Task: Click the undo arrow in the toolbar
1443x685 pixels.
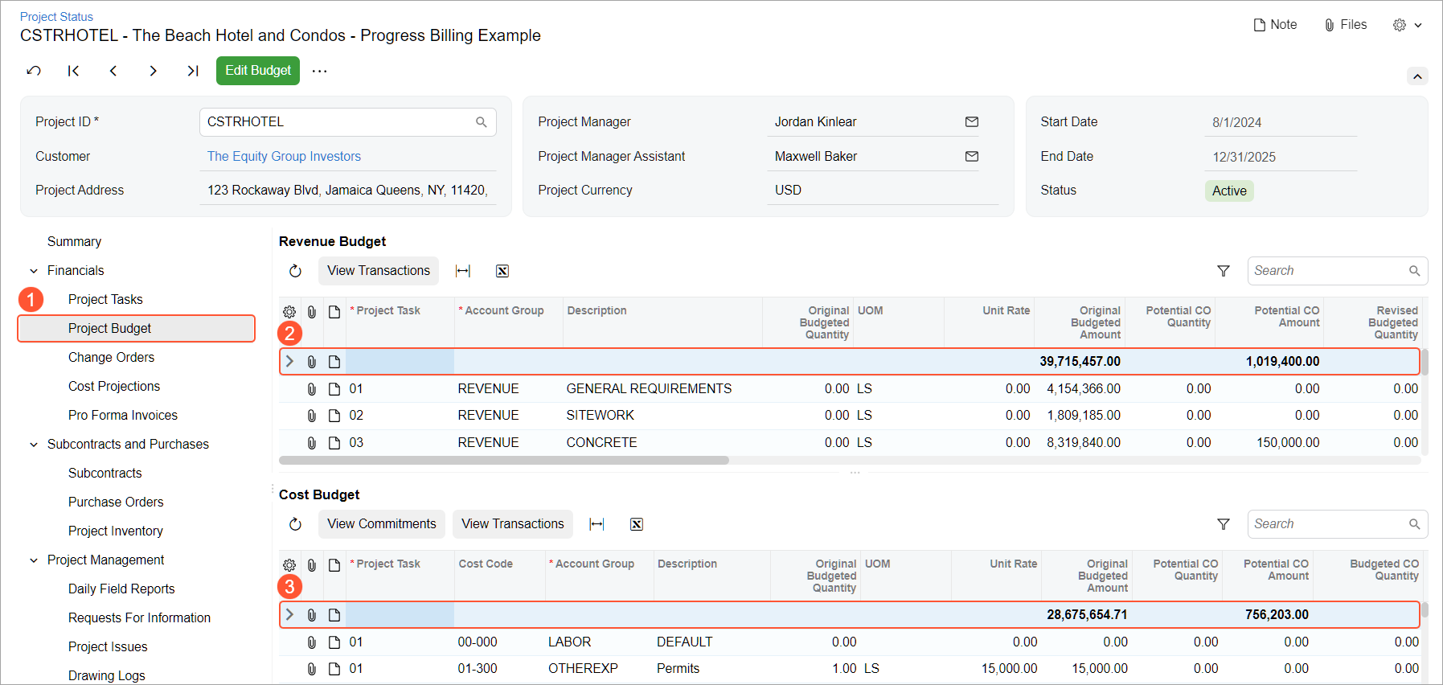Action: (34, 71)
